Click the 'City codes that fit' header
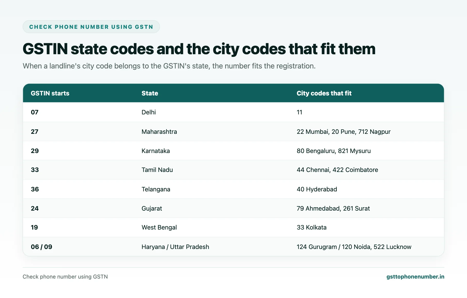 tap(324, 93)
